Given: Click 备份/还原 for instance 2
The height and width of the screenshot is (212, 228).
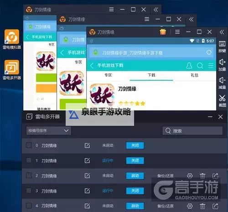Looking at the screenshot, I should (166, 176).
